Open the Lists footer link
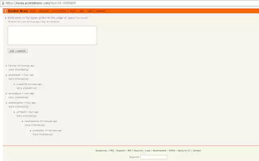The width and height of the screenshot is (259, 161). pyautogui.click(x=148, y=151)
